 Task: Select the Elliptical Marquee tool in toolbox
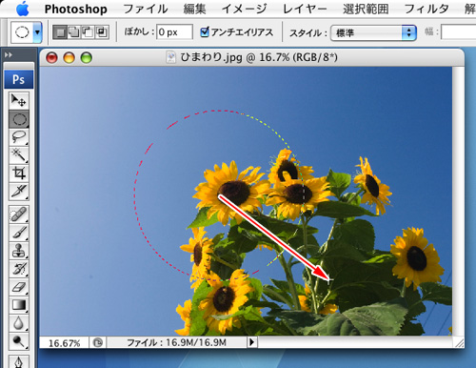19,119
